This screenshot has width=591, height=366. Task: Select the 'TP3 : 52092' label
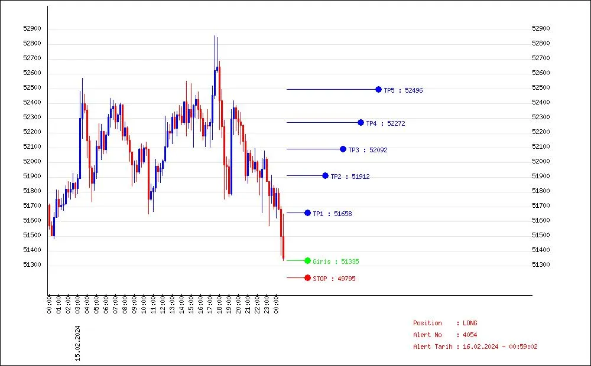click(368, 150)
